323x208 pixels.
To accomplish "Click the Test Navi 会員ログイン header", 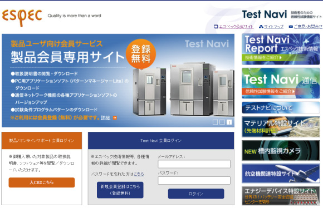I will tap(161, 141).
